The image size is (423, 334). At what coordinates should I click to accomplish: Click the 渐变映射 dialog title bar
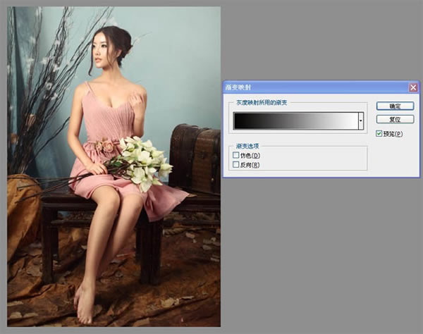pyautogui.click(x=316, y=87)
